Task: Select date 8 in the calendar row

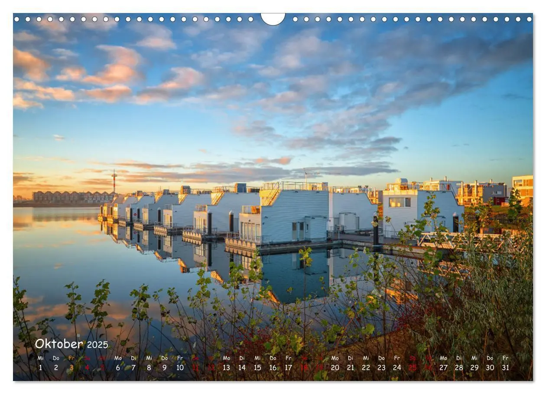Action: coord(149,368)
